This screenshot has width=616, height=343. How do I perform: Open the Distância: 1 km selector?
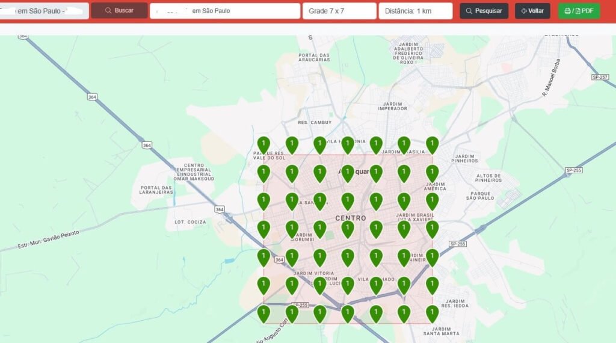415,11
